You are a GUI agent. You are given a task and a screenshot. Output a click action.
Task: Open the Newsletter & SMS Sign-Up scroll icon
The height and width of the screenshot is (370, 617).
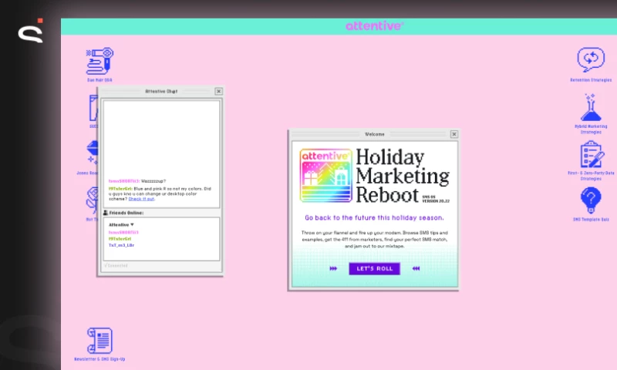pos(99,341)
